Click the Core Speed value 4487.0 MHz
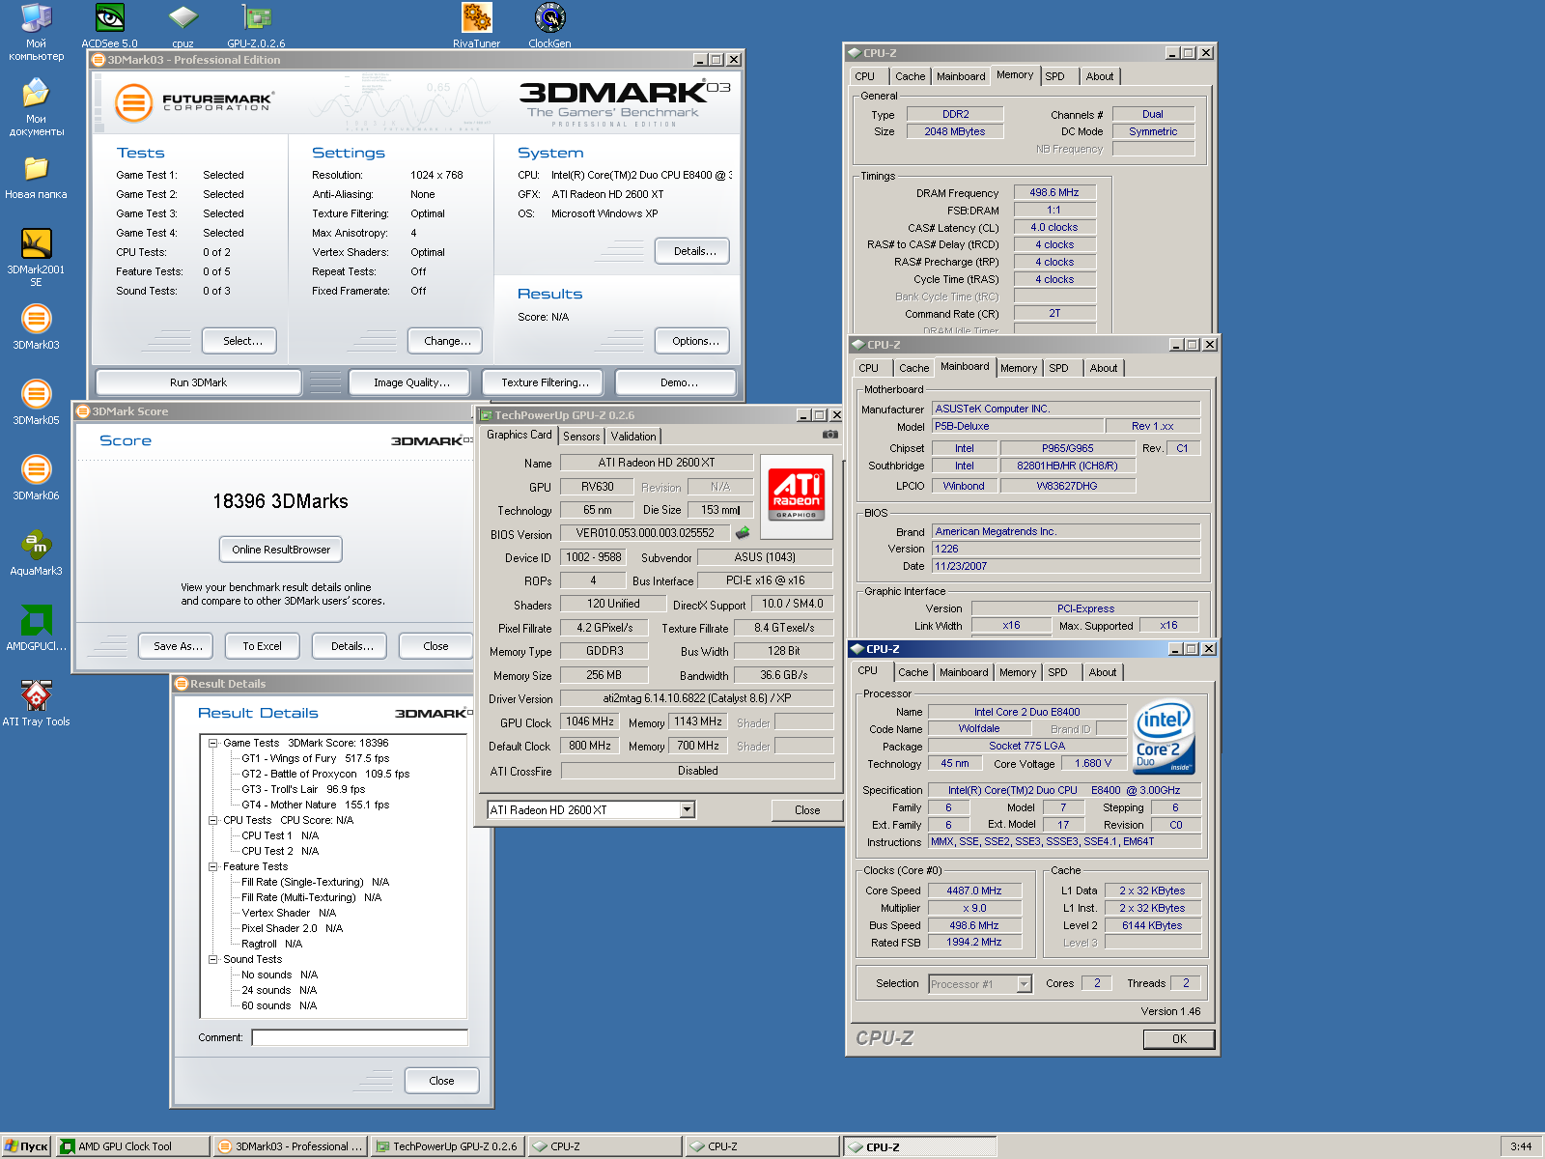The image size is (1545, 1159). click(973, 891)
